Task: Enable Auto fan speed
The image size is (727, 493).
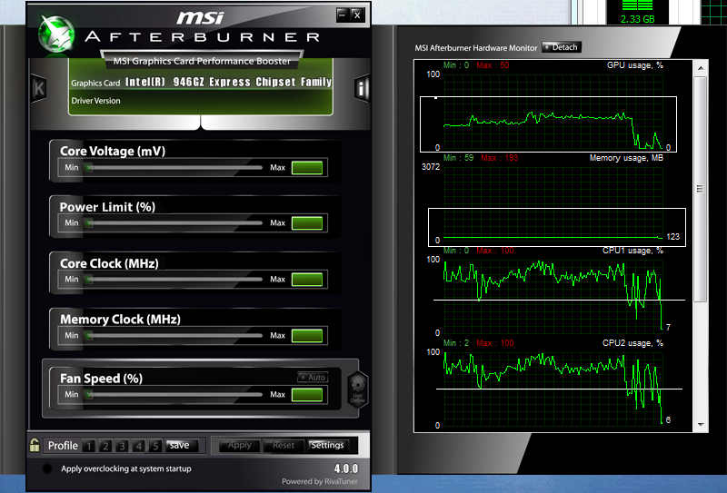Action: (x=313, y=377)
